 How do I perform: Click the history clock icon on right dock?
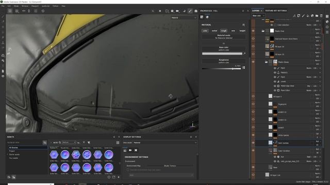tap(327, 27)
